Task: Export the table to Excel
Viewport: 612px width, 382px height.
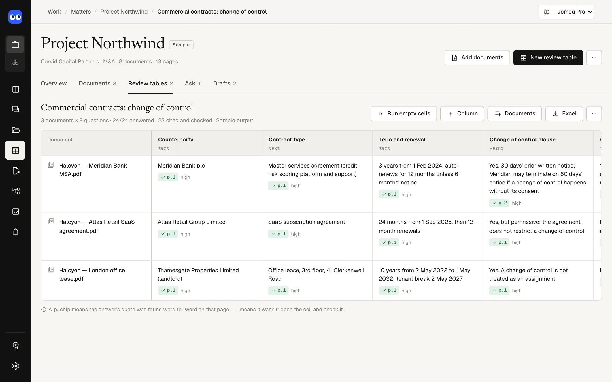Action: click(x=564, y=114)
